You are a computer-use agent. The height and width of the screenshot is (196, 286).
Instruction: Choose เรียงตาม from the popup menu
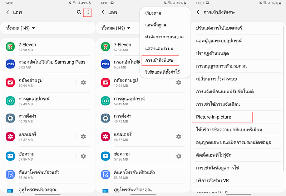point(153,13)
